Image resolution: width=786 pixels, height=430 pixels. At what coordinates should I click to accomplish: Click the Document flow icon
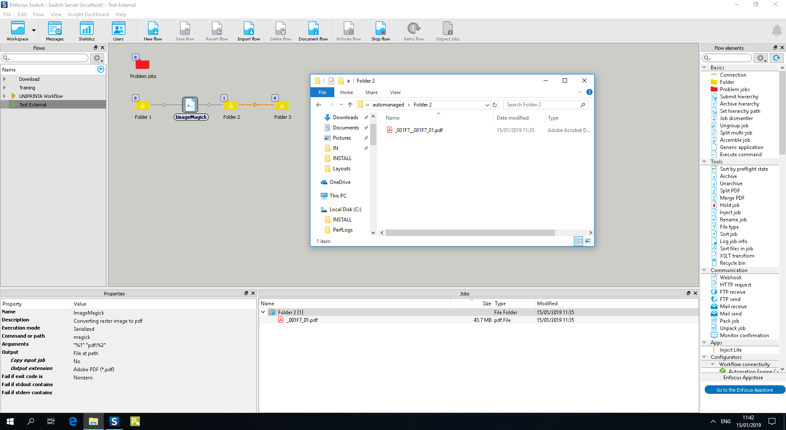(x=313, y=31)
